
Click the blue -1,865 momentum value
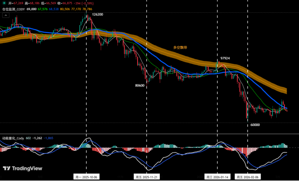pyautogui.click(x=49, y=138)
